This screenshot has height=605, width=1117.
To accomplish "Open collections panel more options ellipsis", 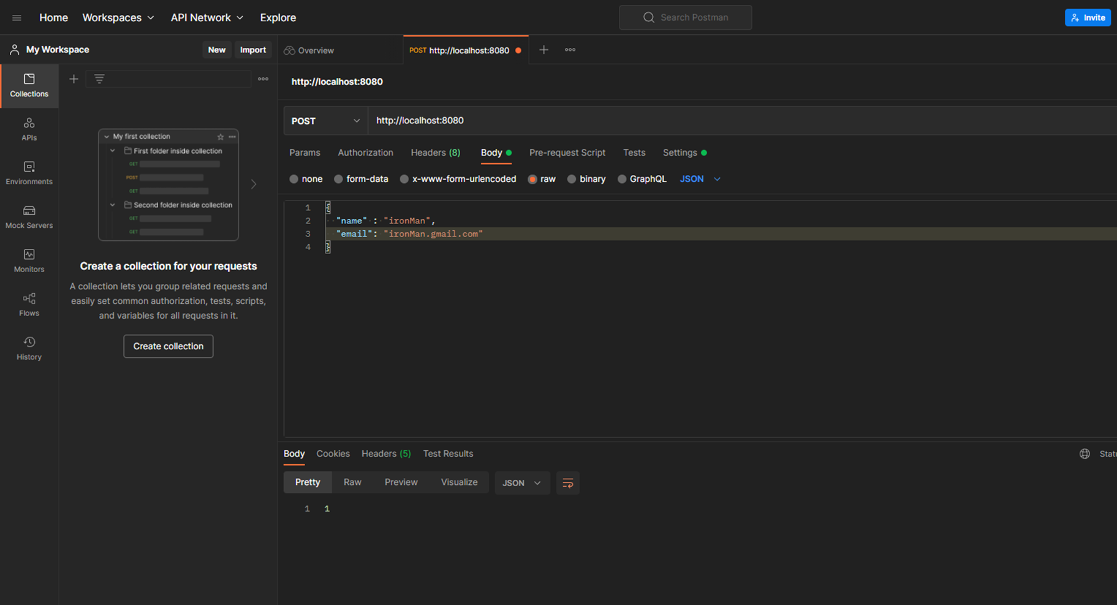I will pos(263,79).
